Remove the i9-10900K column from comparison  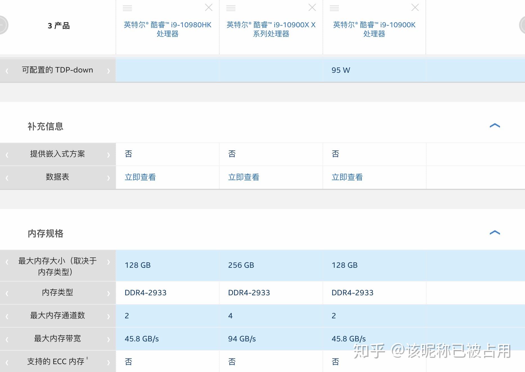pyautogui.click(x=415, y=8)
